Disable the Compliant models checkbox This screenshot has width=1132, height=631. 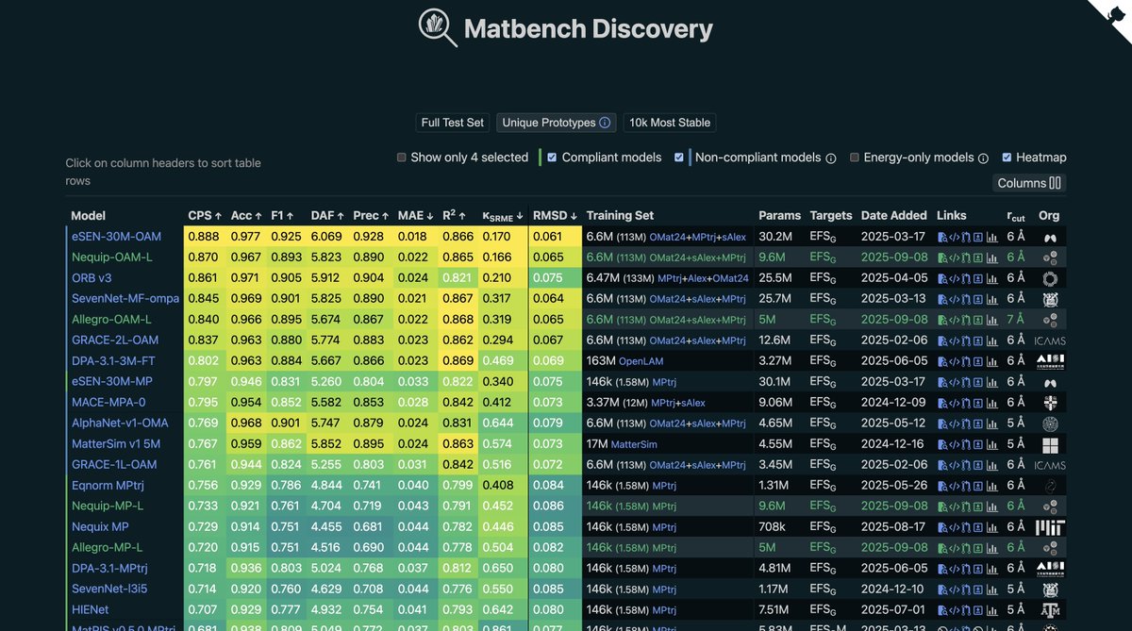551,157
